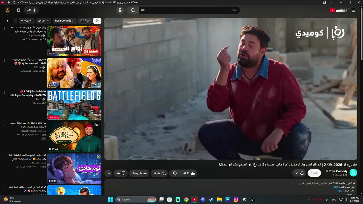The image size is (363, 204).
Task: Open the browser three-dot menu
Action: (x=332, y=3)
